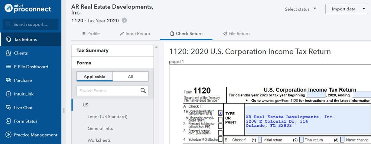This screenshot has width=371, height=144.
Task: Click the Purchase sidebar icon
Action: [9, 80]
